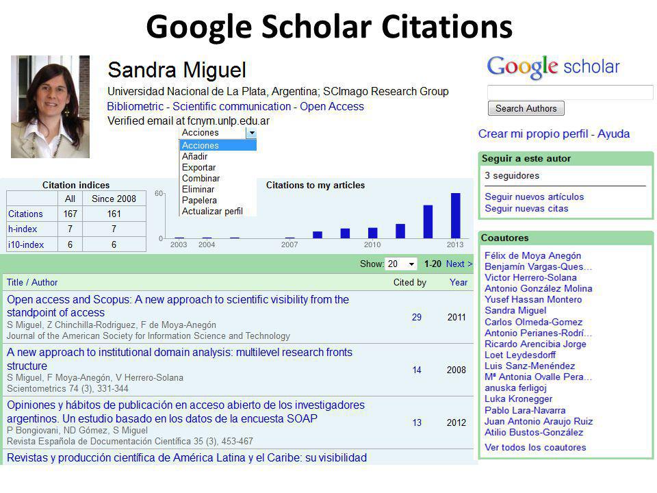Pick Eliminar from the actions list
This screenshot has height=493, width=657.
pyautogui.click(x=198, y=189)
